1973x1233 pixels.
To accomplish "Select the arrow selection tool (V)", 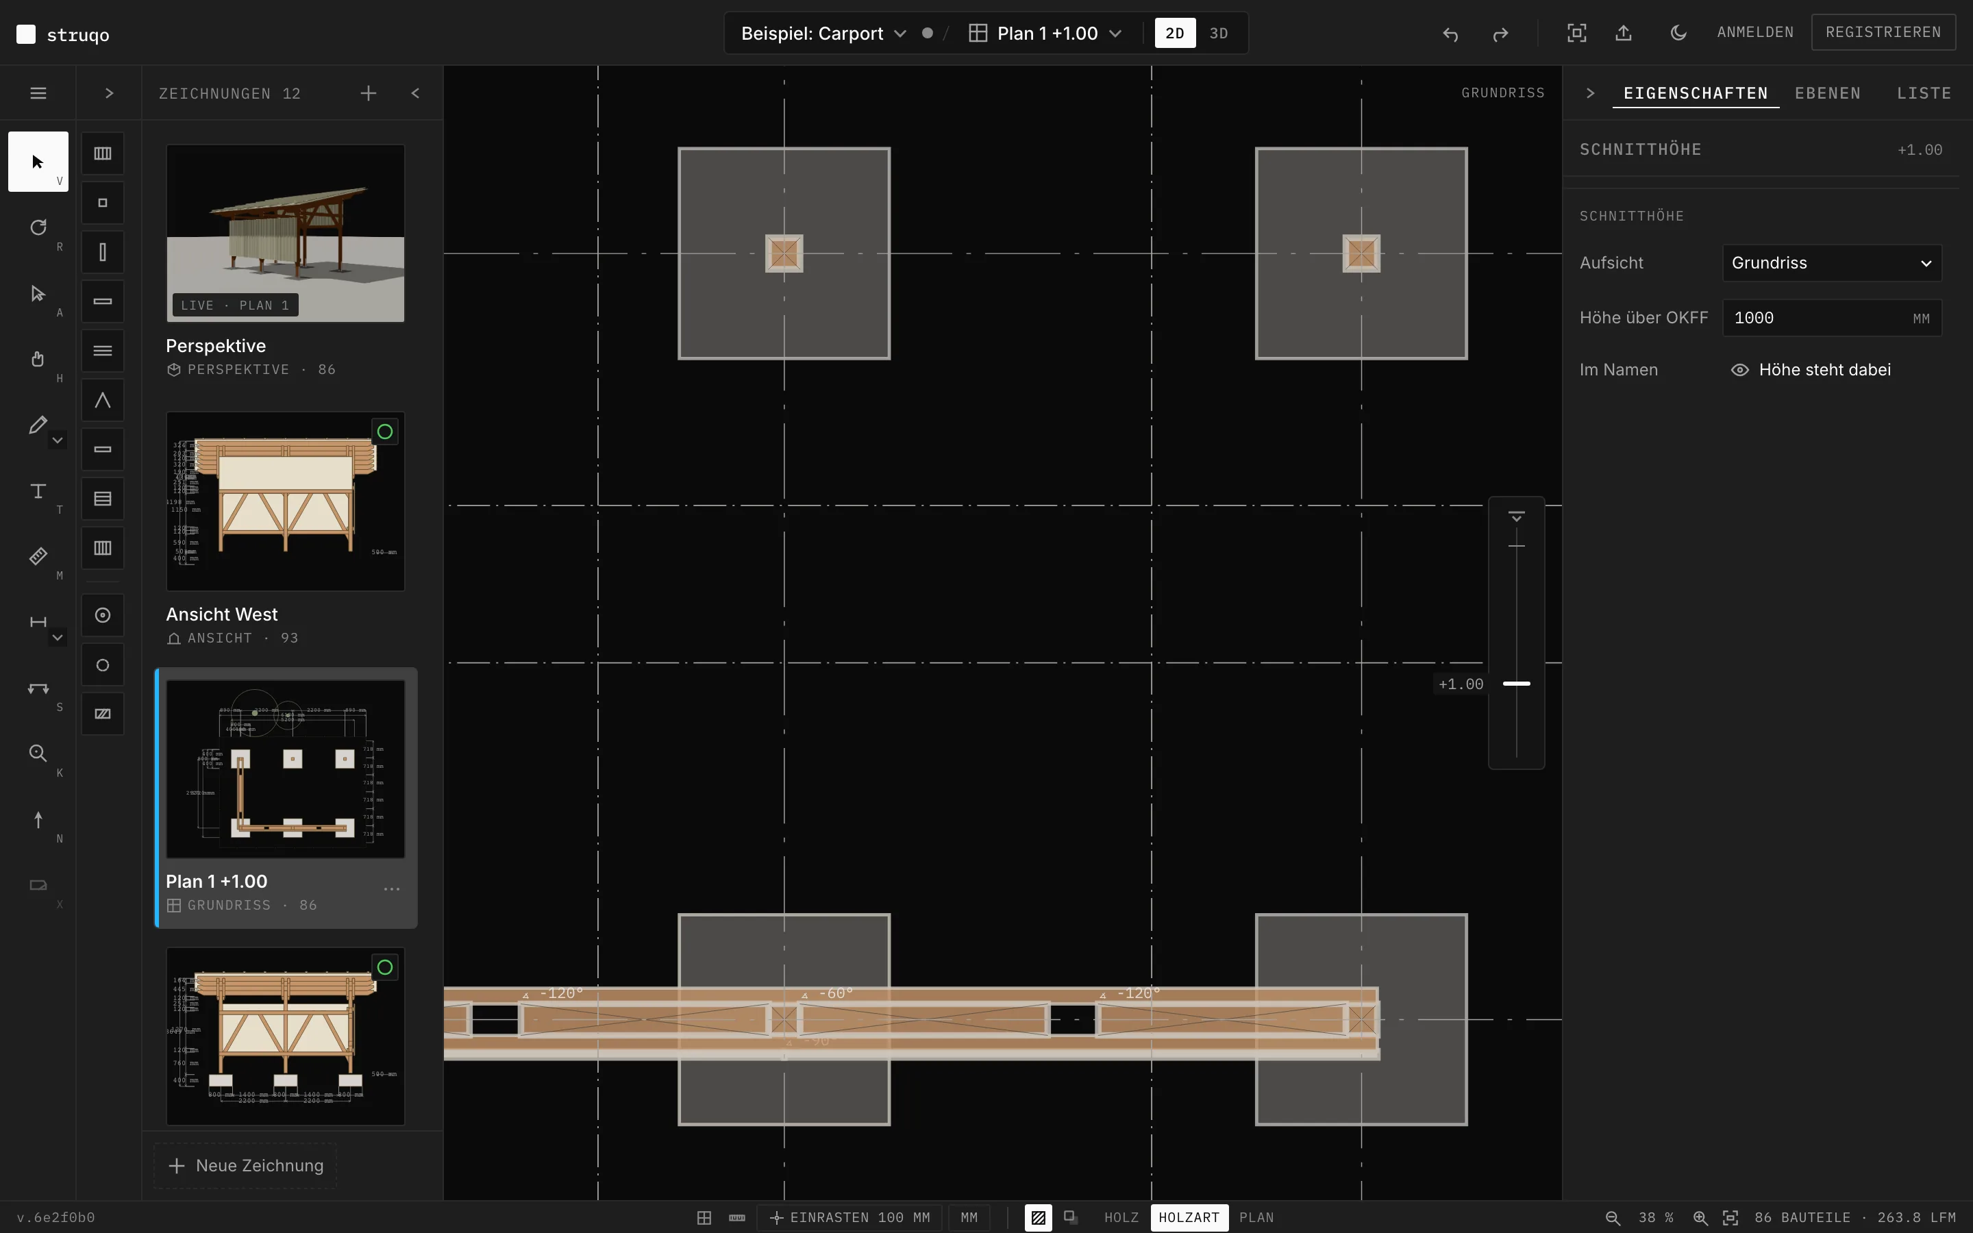I will click(x=38, y=162).
